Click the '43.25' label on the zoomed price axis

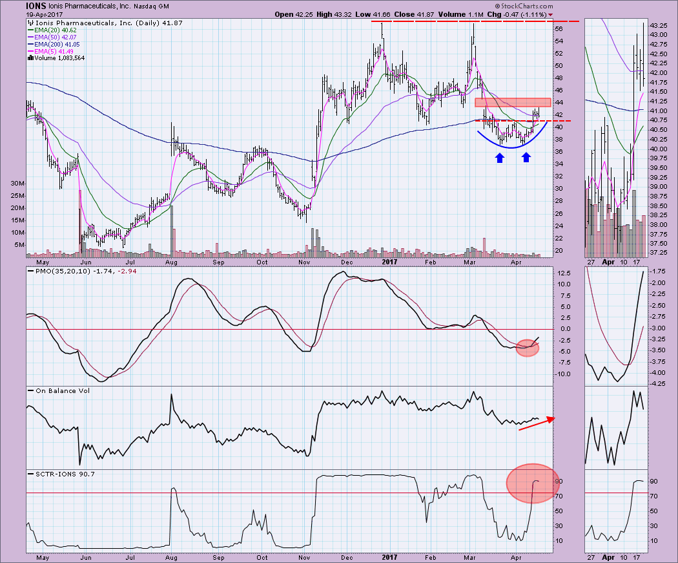[x=658, y=25]
